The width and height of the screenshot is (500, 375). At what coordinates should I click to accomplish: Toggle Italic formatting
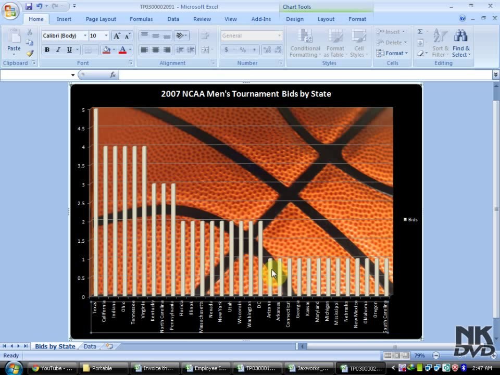[x=58, y=50]
